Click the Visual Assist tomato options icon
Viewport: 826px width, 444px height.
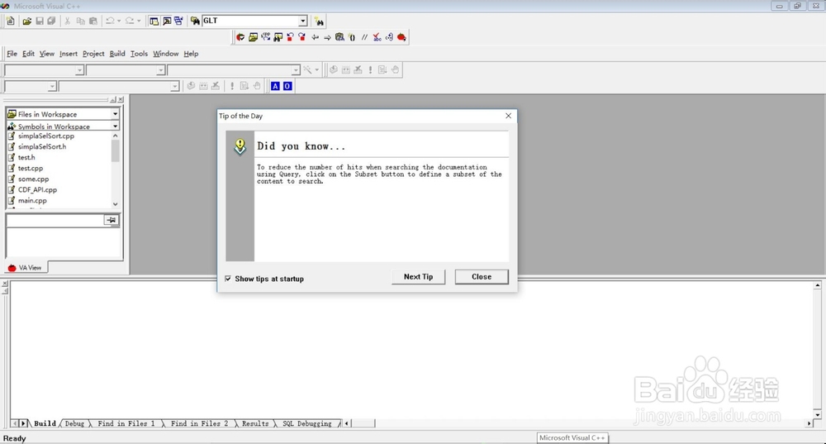[x=401, y=37]
